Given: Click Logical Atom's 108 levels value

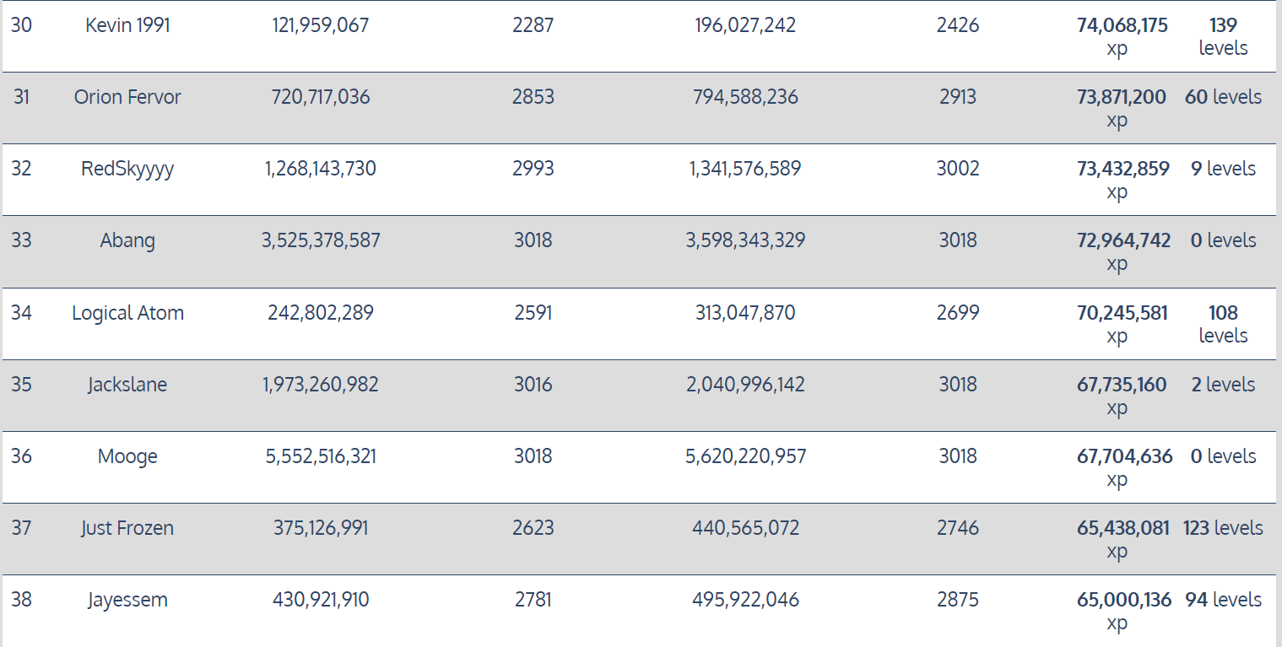Looking at the screenshot, I should tap(1223, 324).
